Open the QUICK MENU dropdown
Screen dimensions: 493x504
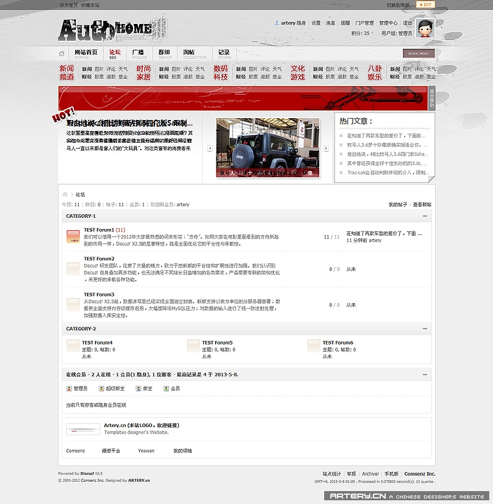(418, 54)
